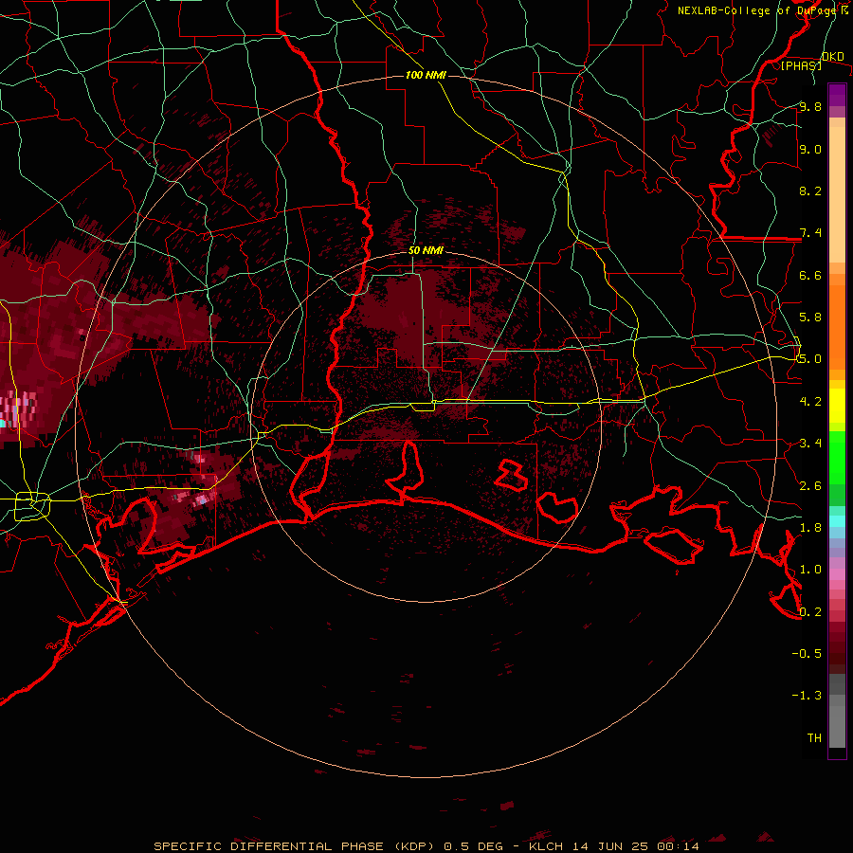This screenshot has height=853, width=853.
Task: Click the "1.8" color scale value
Action: (810, 528)
